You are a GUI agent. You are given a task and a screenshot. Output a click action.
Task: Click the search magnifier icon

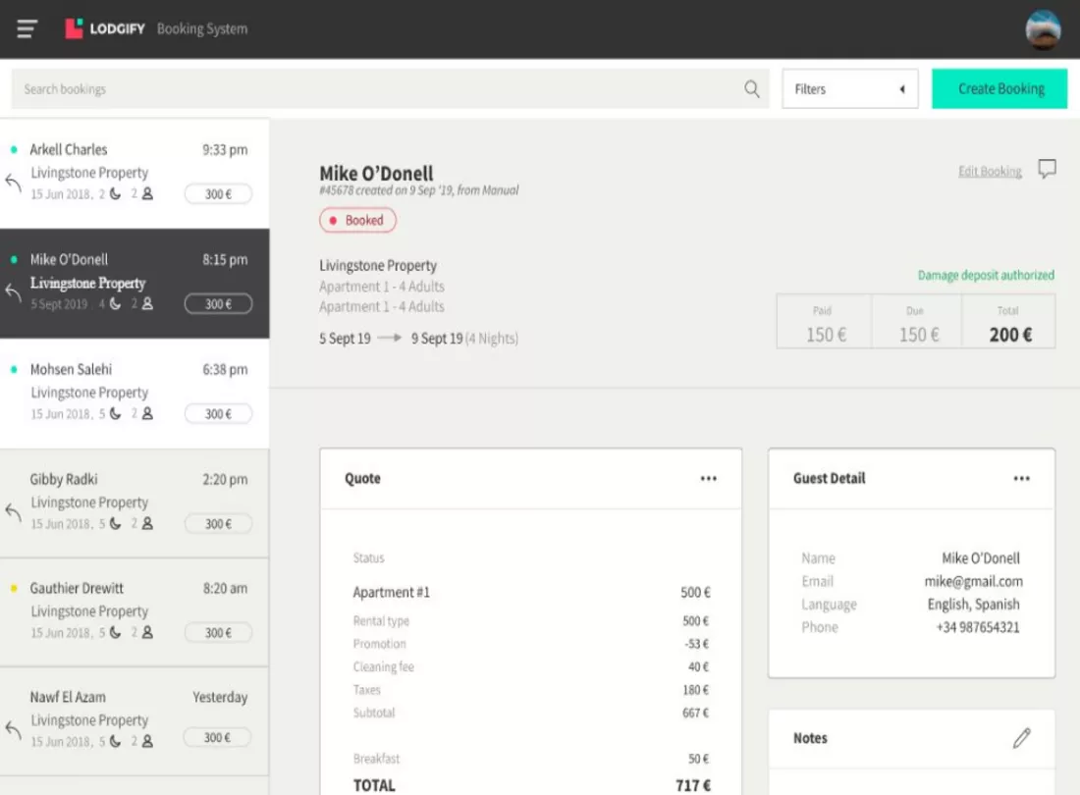(751, 88)
